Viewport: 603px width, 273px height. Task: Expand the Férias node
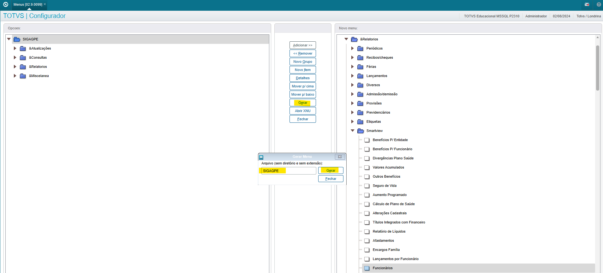click(x=352, y=67)
